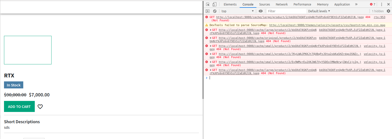Toggle the device toolbar icon
This screenshot has height=139, width=392.
214,4
